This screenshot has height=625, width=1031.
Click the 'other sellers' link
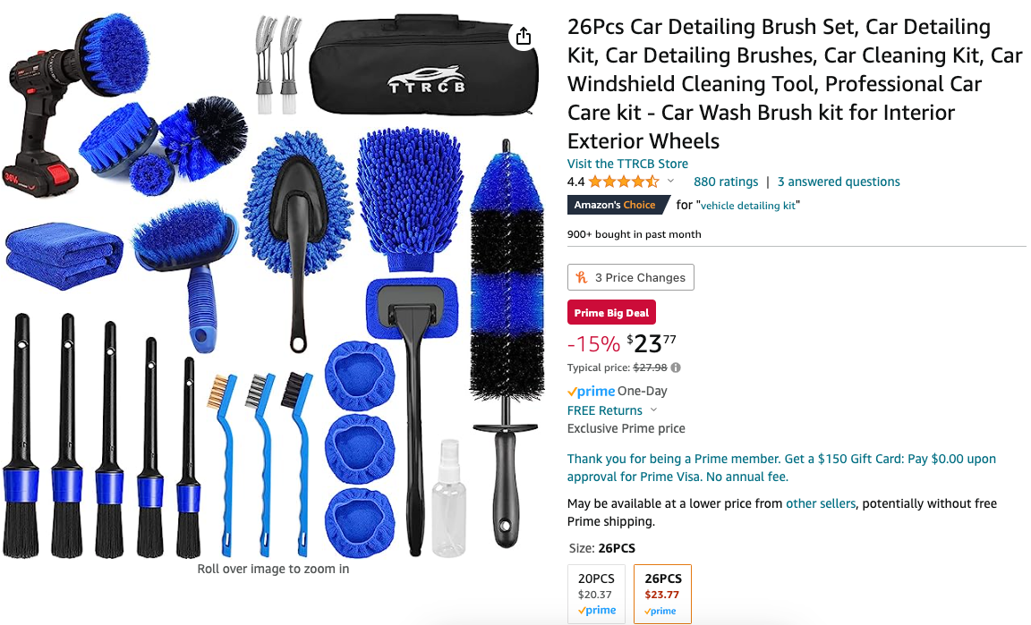(821, 503)
